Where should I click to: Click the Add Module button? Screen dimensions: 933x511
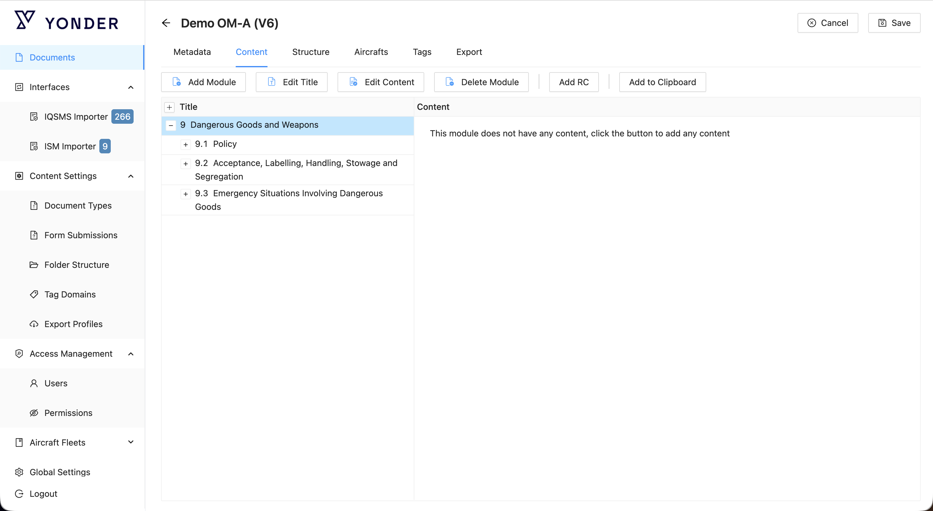204,82
